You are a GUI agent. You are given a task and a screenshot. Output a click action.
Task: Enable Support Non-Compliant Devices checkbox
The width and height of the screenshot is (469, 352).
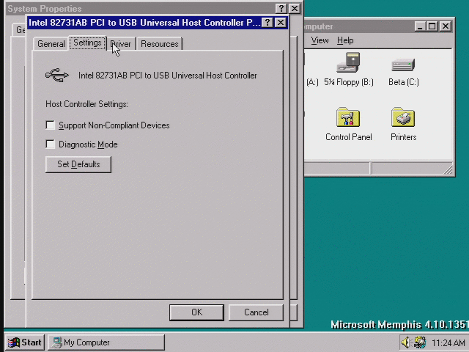pos(51,125)
